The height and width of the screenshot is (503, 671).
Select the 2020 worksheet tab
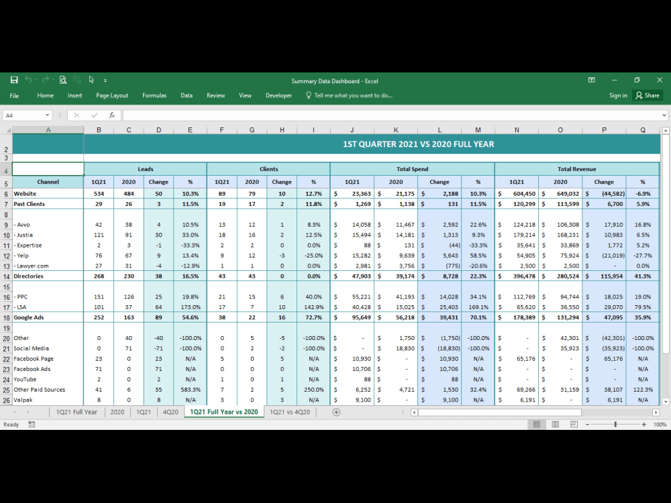point(117,412)
